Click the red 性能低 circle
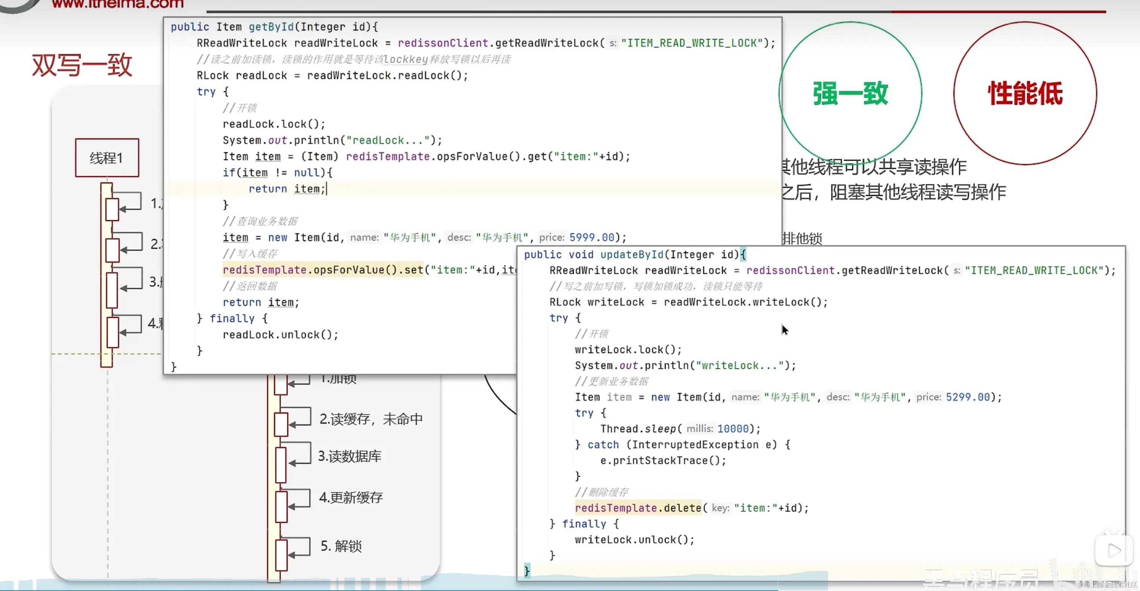Viewport: 1140px width, 591px height. [x=1025, y=93]
